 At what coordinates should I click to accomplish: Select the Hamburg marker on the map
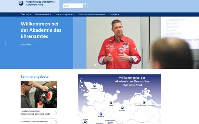[x=101, y=114]
